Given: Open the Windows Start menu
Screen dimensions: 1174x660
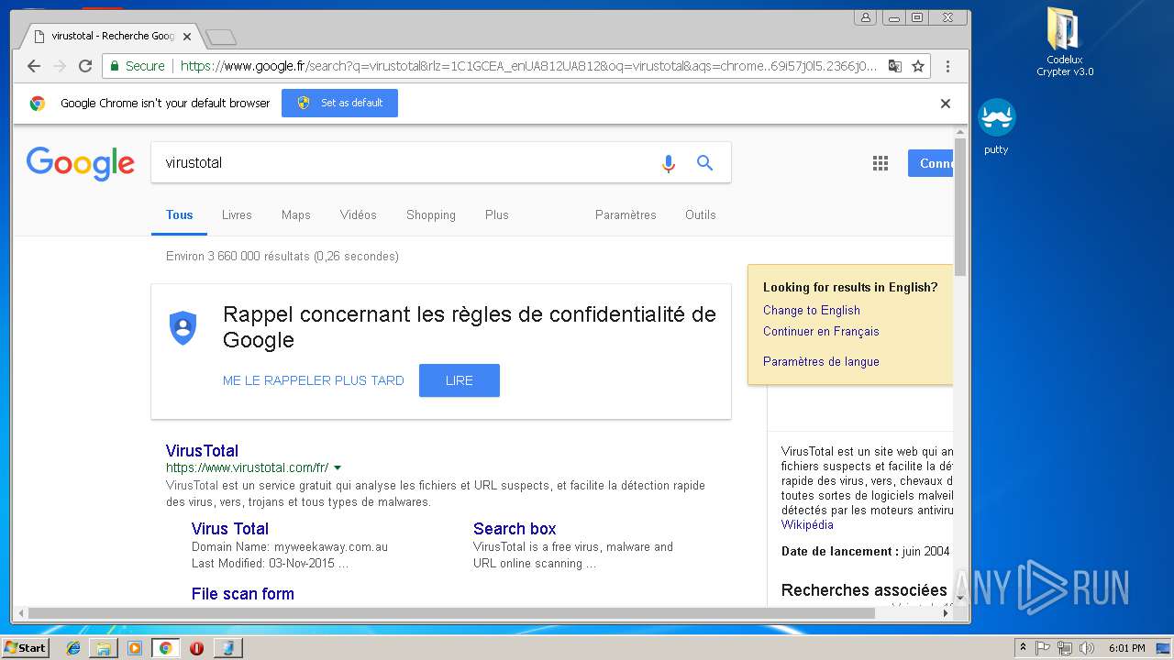Looking at the screenshot, I should 25,647.
